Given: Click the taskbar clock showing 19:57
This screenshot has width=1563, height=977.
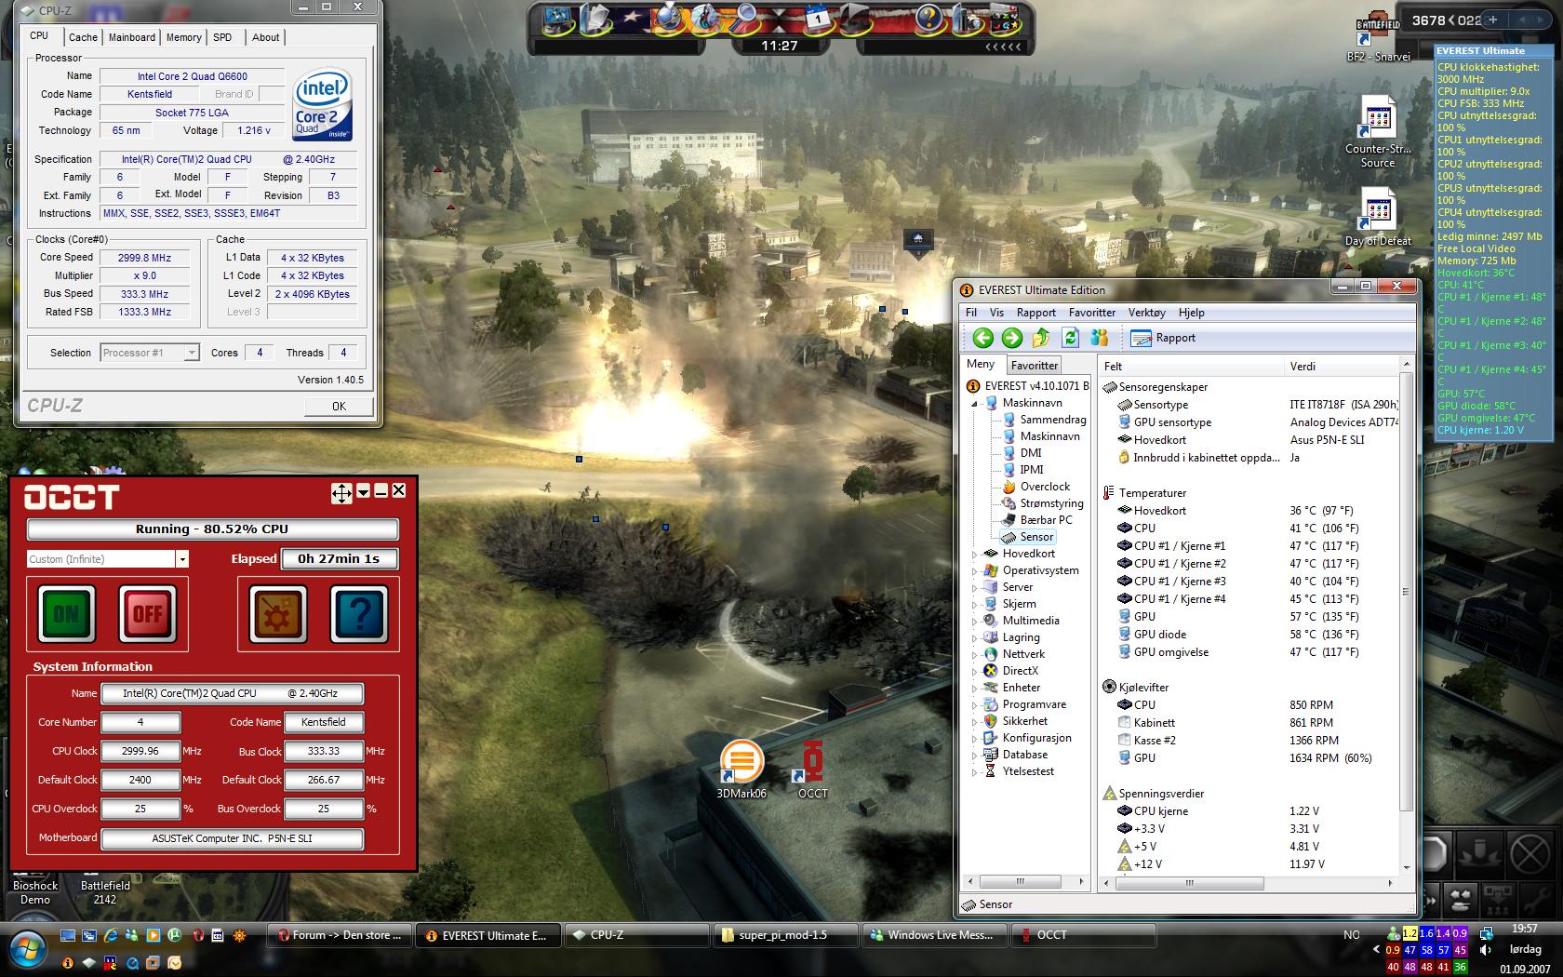Looking at the screenshot, I should point(1525,929).
